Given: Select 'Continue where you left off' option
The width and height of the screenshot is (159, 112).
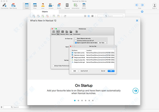Looking at the screenshot, I should click(x=76, y=40).
